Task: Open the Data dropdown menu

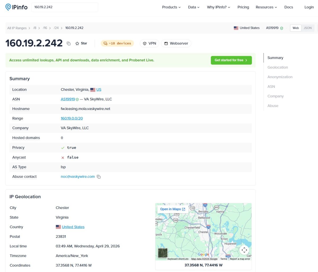Action: pyautogui.click(x=194, y=7)
